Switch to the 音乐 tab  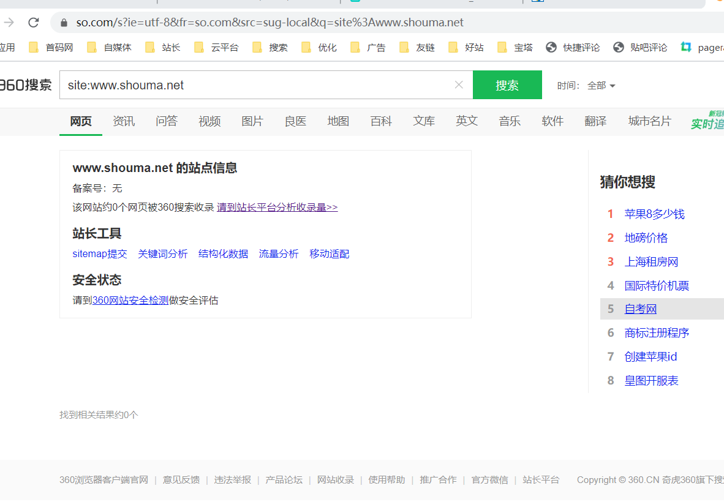pyautogui.click(x=510, y=121)
